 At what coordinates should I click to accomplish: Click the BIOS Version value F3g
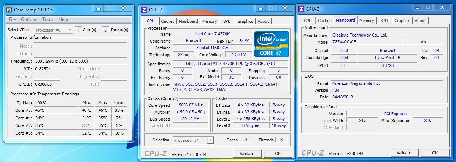pyautogui.click(x=387, y=91)
